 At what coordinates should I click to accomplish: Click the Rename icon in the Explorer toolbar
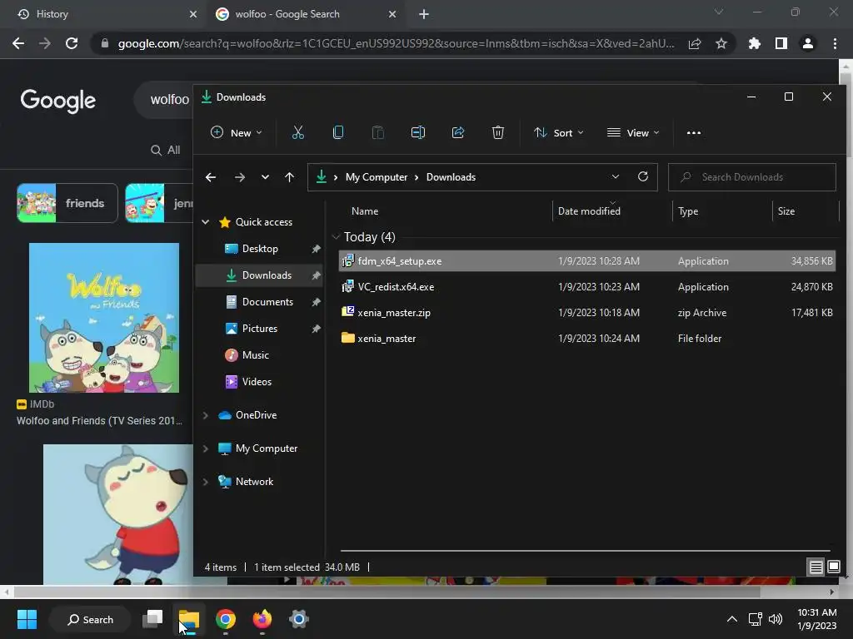pyautogui.click(x=418, y=132)
